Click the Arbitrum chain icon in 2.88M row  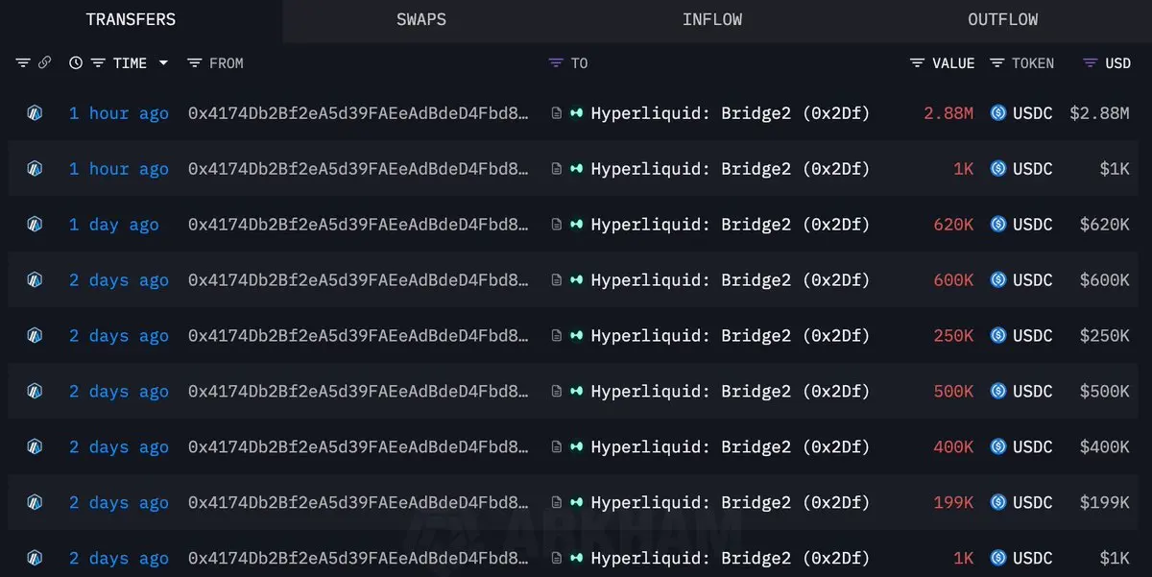(36, 113)
